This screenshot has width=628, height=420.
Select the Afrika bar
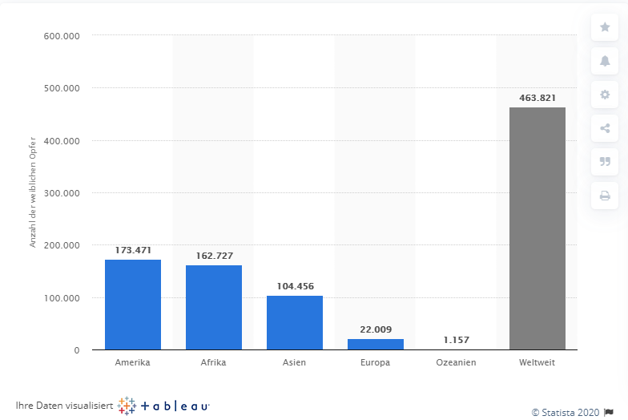214,308
